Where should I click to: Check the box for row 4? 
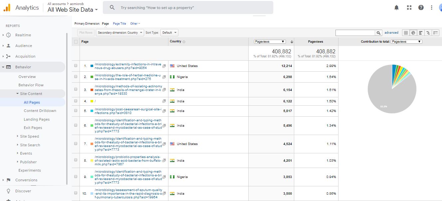click(x=76, y=101)
